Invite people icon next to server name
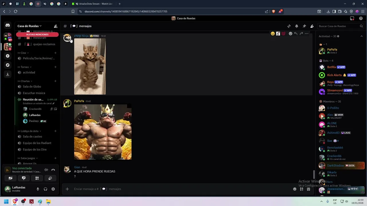Viewport: 367px width, 206px height. 56,26
